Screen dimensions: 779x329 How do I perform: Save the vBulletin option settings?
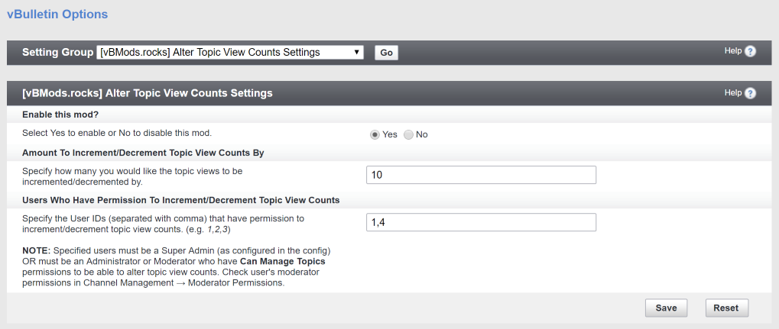tap(666, 308)
